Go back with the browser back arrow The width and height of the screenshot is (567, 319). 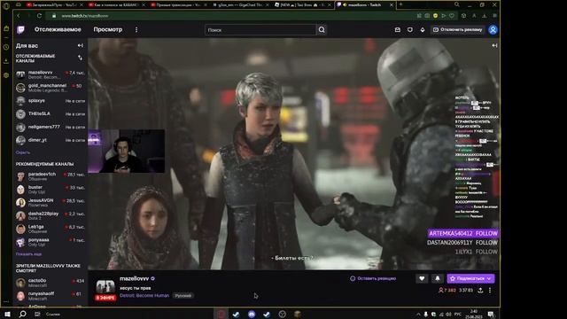19,16
